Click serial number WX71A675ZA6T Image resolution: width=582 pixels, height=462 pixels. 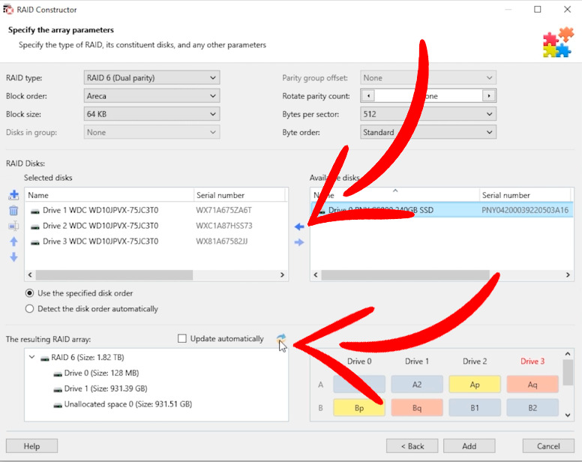tap(223, 211)
